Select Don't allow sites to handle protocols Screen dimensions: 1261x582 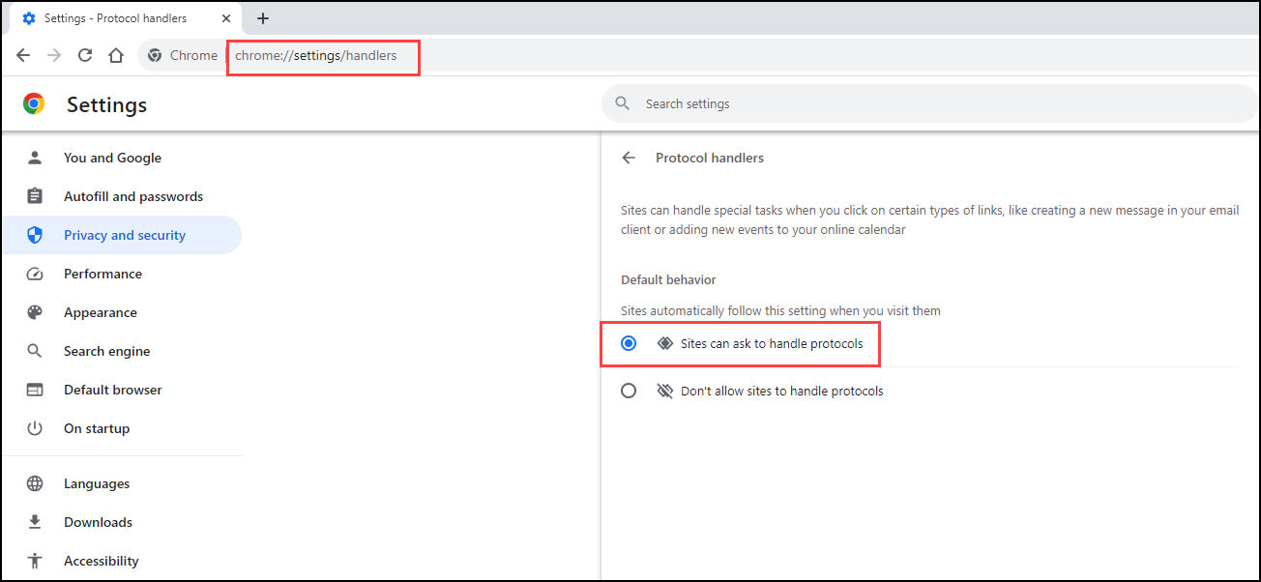click(630, 391)
